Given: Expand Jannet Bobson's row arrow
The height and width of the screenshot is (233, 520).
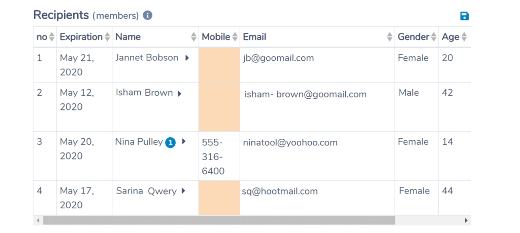Looking at the screenshot, I should tap(187, 58).
